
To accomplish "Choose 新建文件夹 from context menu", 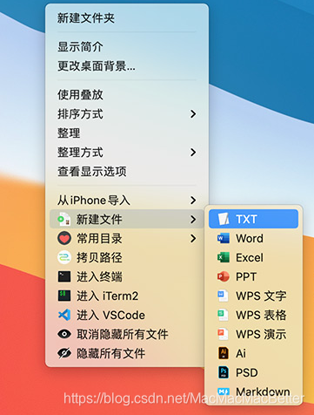I will coord(86,18).
